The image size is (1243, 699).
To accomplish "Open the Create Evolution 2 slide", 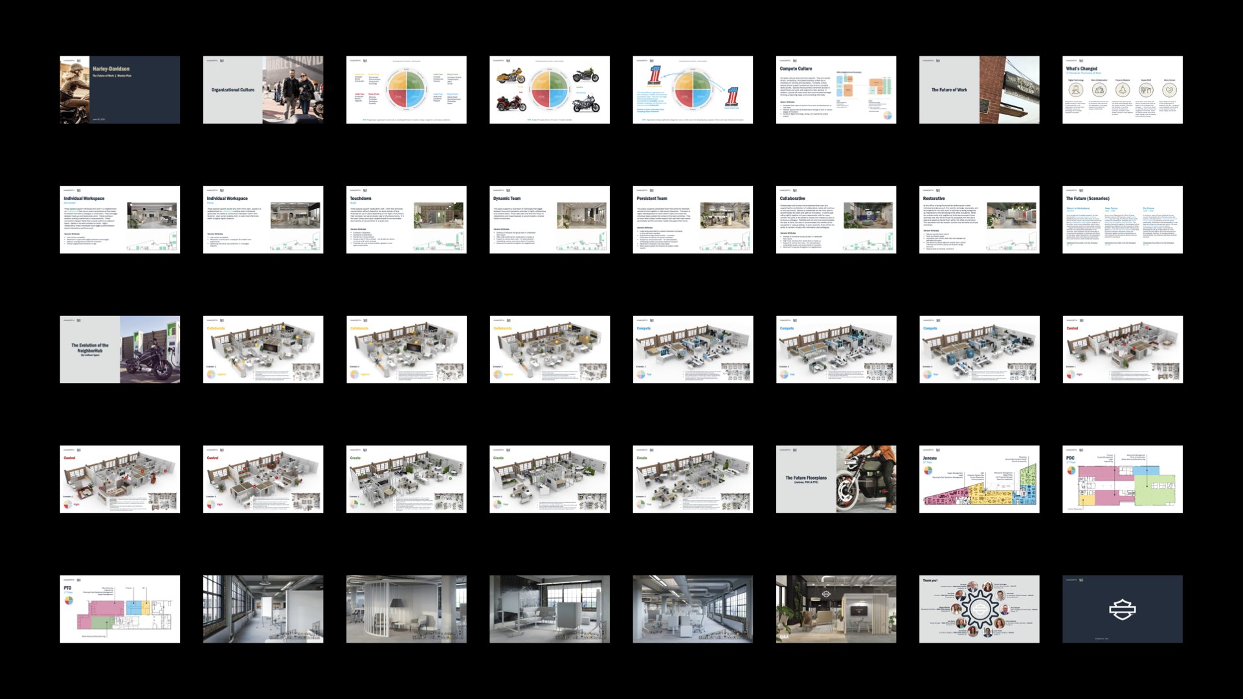I will coord(550,479).
